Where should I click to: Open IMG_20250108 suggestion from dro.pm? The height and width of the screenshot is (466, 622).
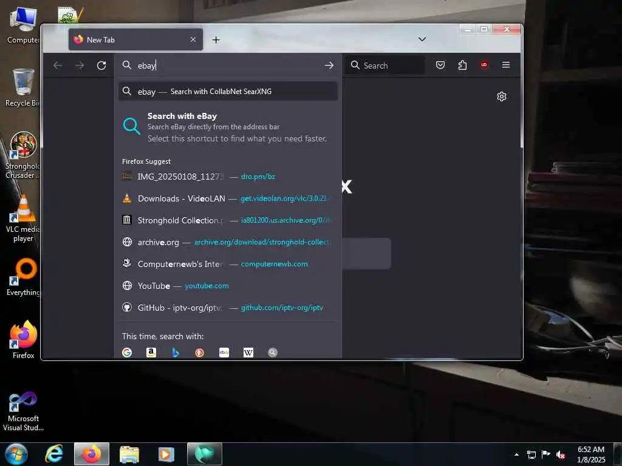point(228,177)
